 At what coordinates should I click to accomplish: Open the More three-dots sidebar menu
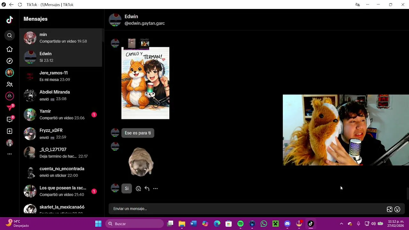(10, 154)
